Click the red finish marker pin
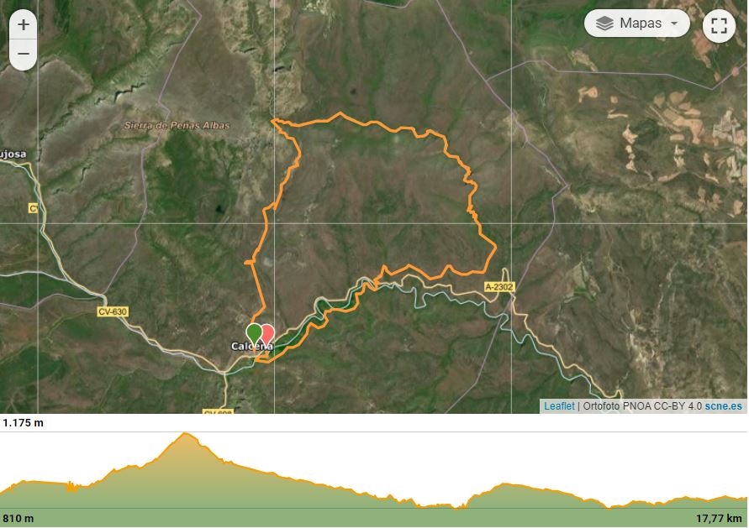The height and width of the screenshot is (528, 749). [268, 333]
